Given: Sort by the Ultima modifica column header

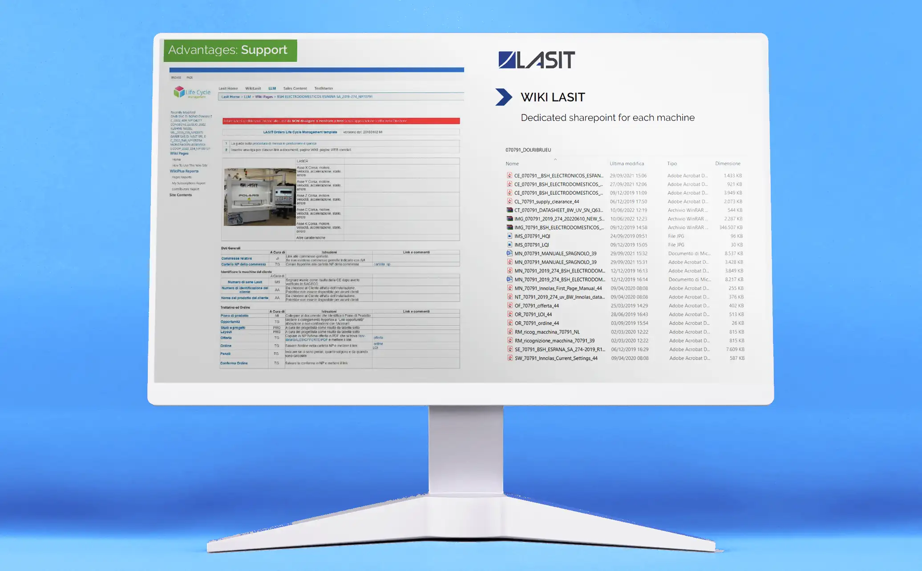Looking at the screenshot, I should click(x=627, y=164).
